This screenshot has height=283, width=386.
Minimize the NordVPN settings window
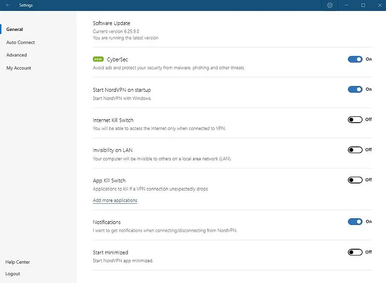[x=346, y=5]
